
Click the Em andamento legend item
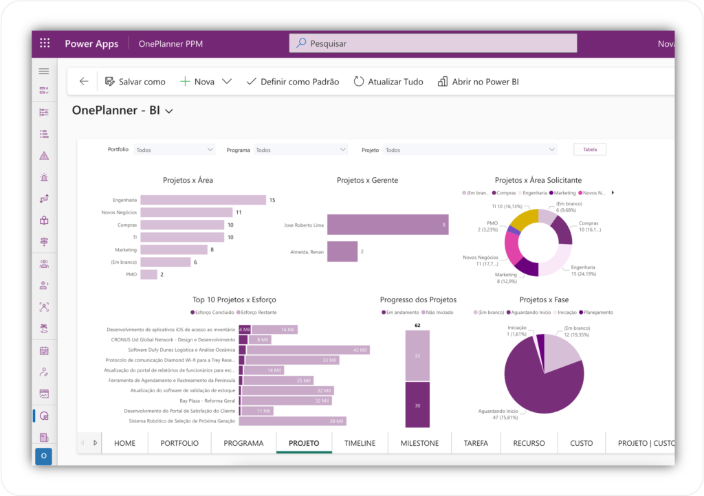pos(401,312)
